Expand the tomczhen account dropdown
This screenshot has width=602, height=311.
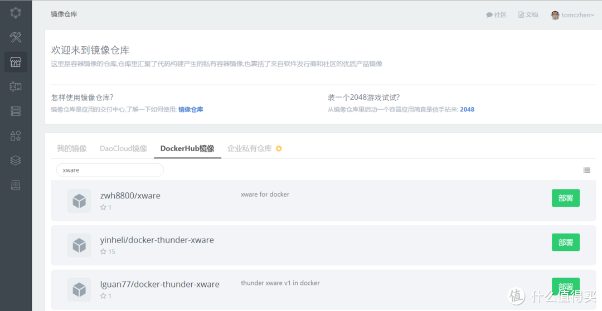pyautogui.click(x=593, y=16)
